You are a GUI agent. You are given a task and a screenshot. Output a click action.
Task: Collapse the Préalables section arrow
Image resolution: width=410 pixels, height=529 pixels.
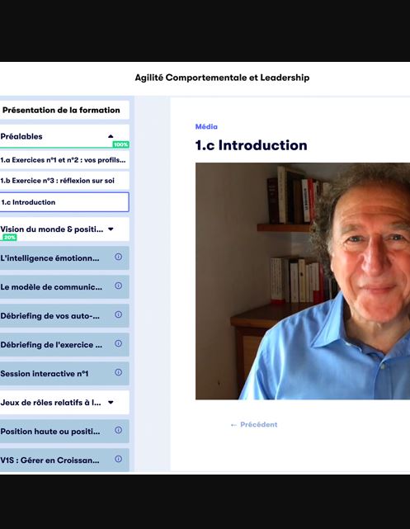(x=111, y=137)
